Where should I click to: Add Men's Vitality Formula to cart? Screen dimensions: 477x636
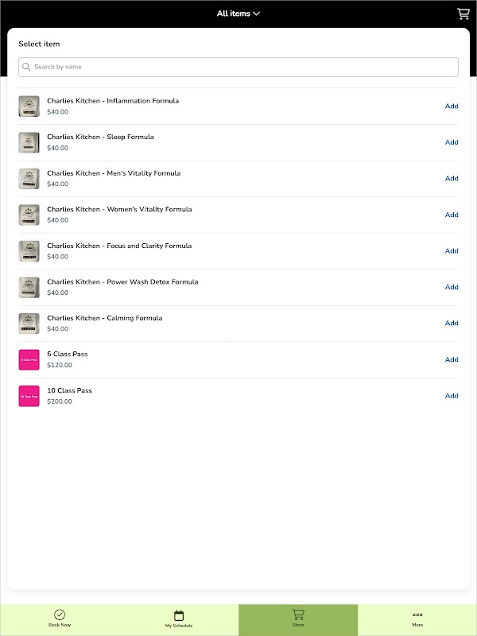tap(452, 179)
